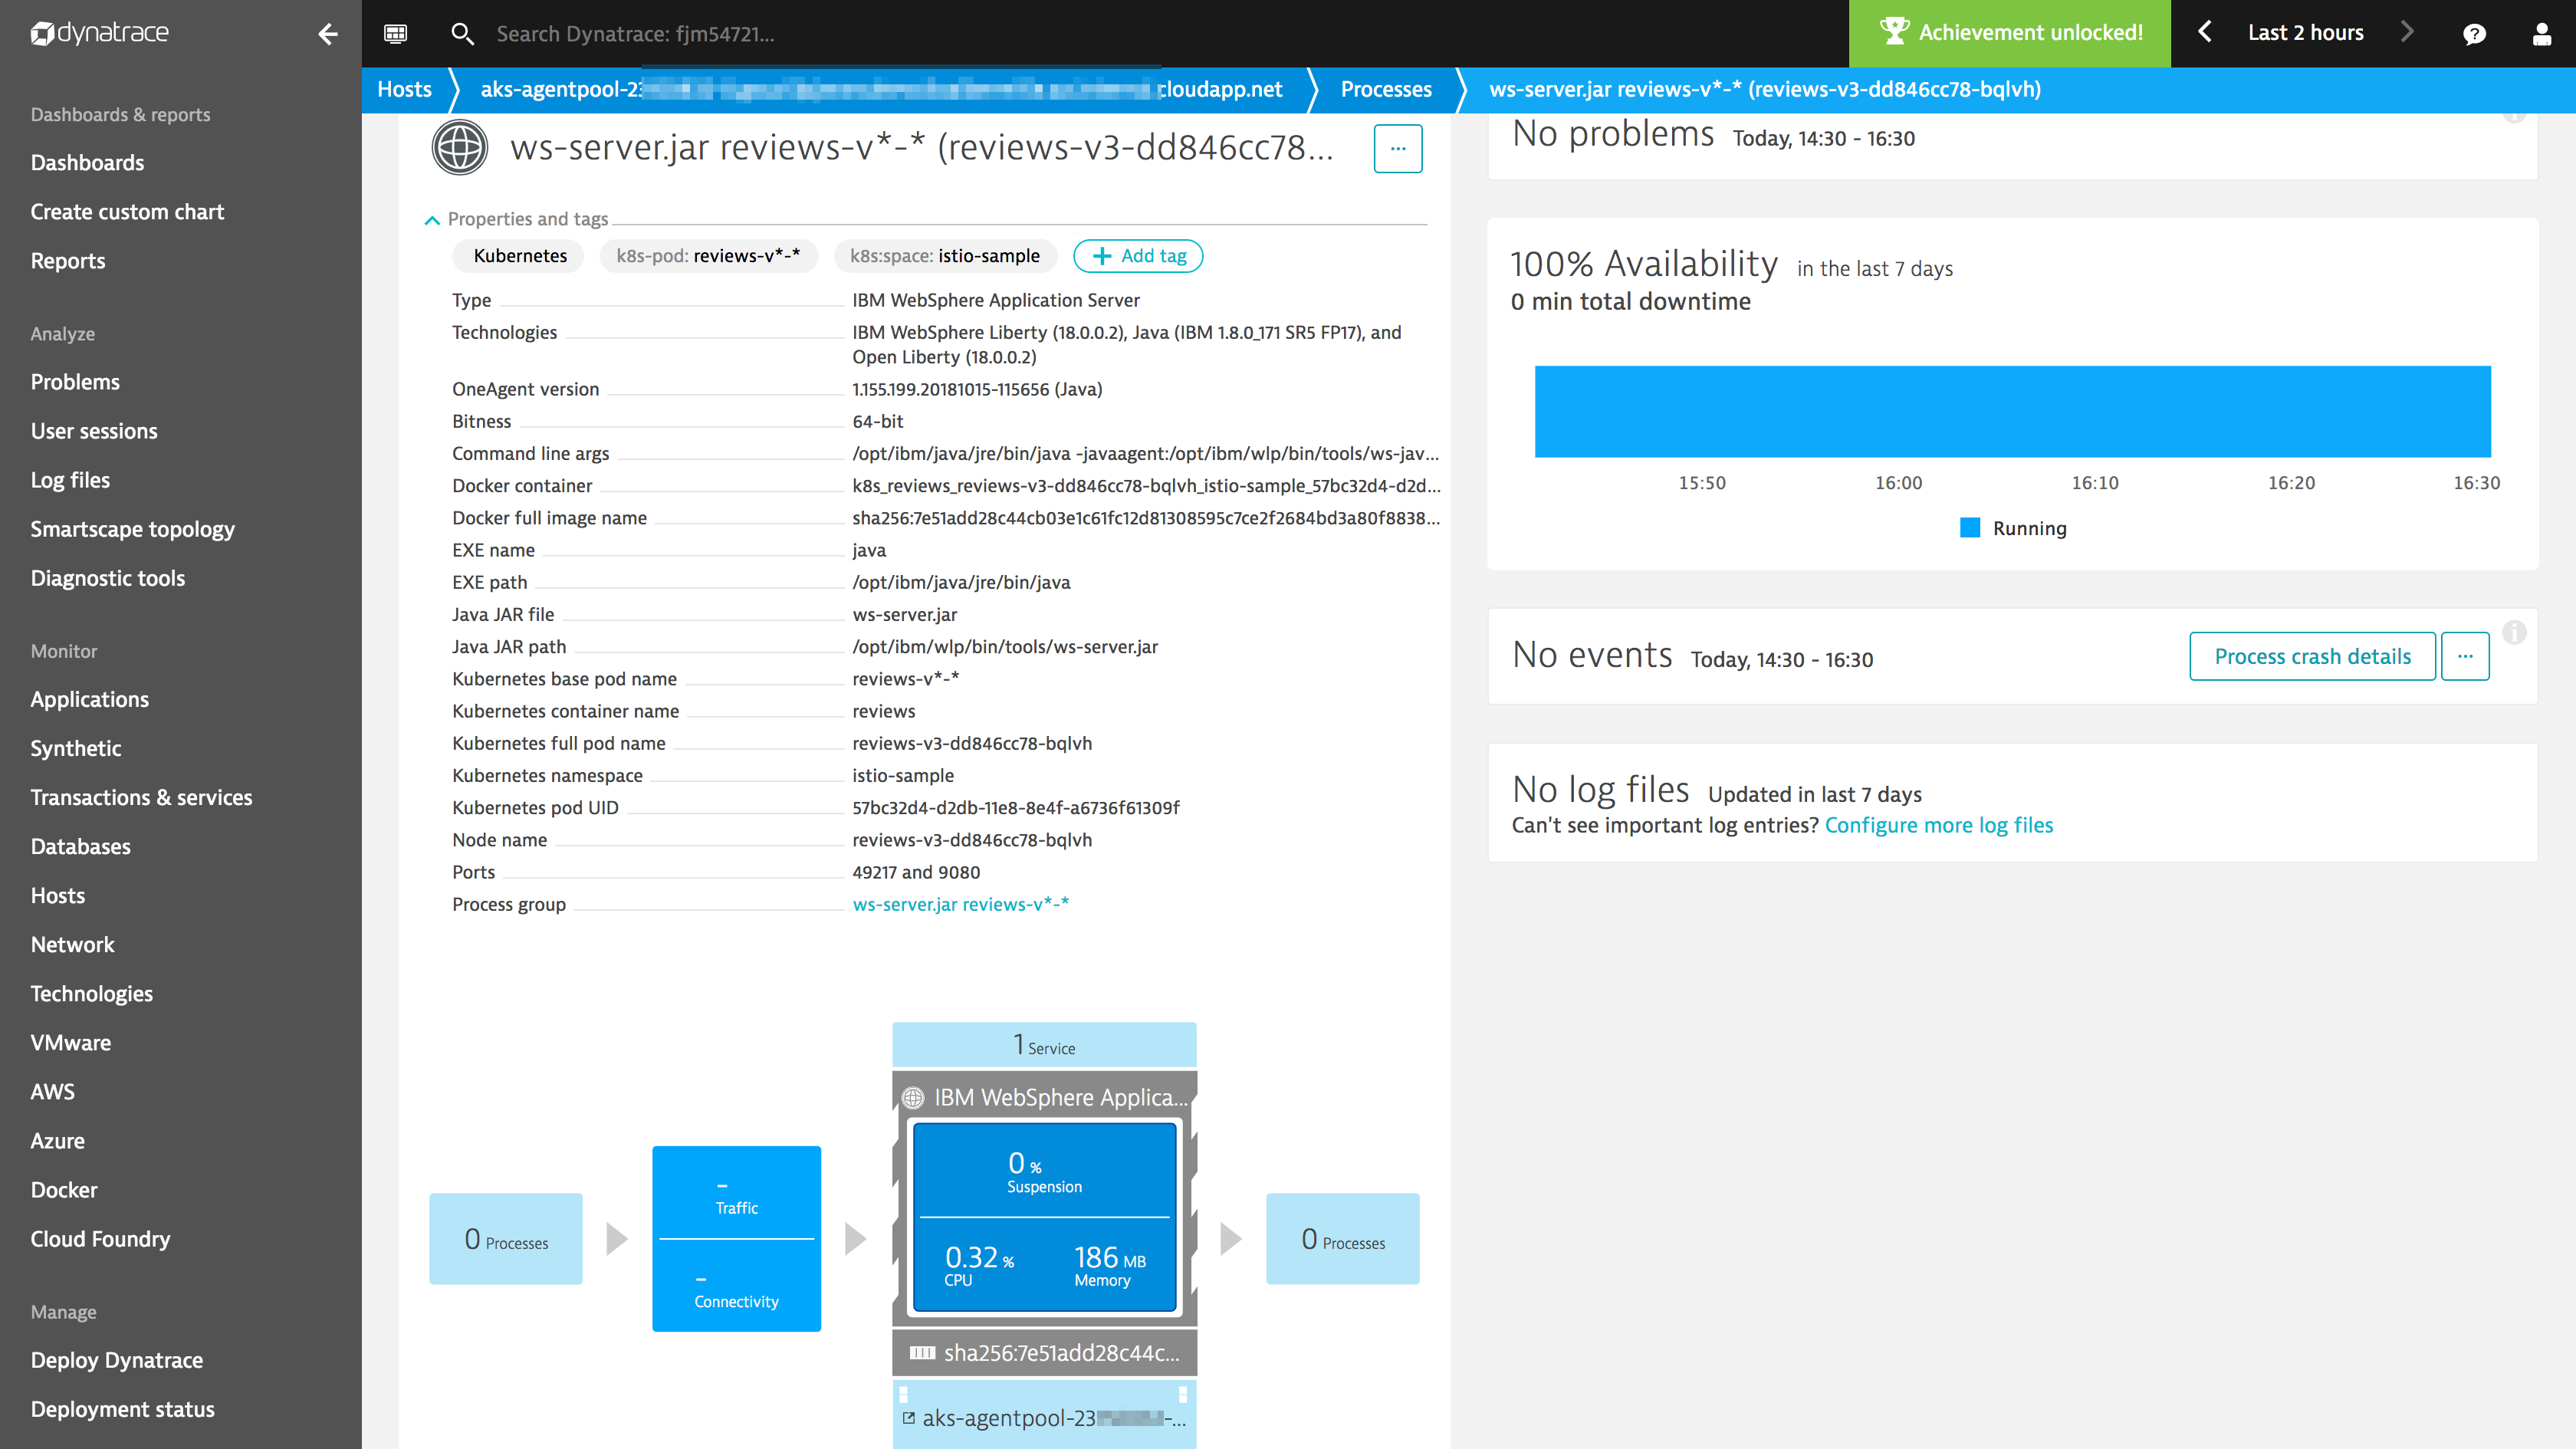The width and height of the screenshot is (2576, 1449).
Task: Click the trophy achievement icon
Action: point(1894,32)
